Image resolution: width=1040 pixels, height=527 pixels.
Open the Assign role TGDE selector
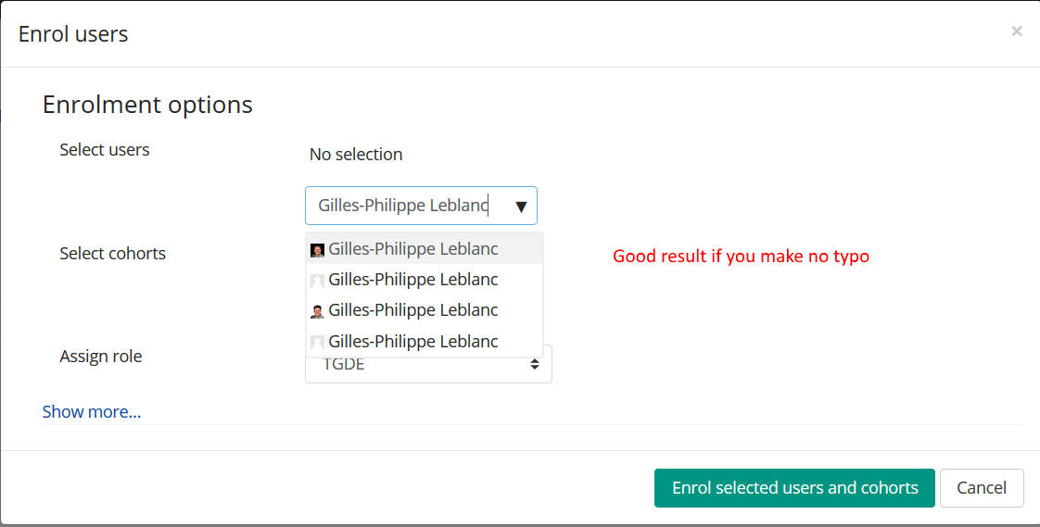[x=428, y=364]
